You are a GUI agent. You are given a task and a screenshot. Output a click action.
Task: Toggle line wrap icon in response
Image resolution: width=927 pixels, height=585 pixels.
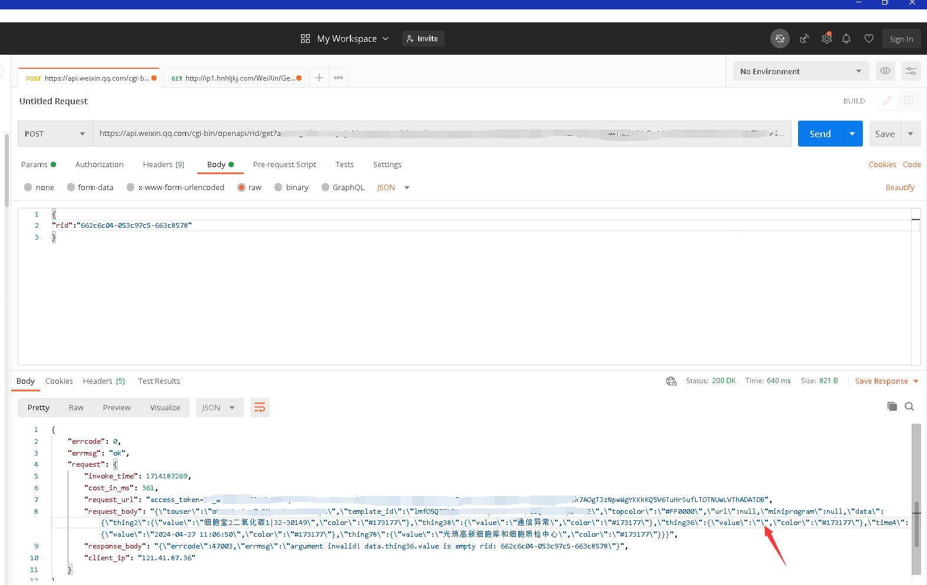(x=260, y=407)
